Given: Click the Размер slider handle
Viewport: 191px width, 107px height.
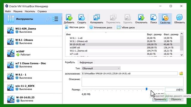Looking at the screenshot, I should (x=147, y=89).
